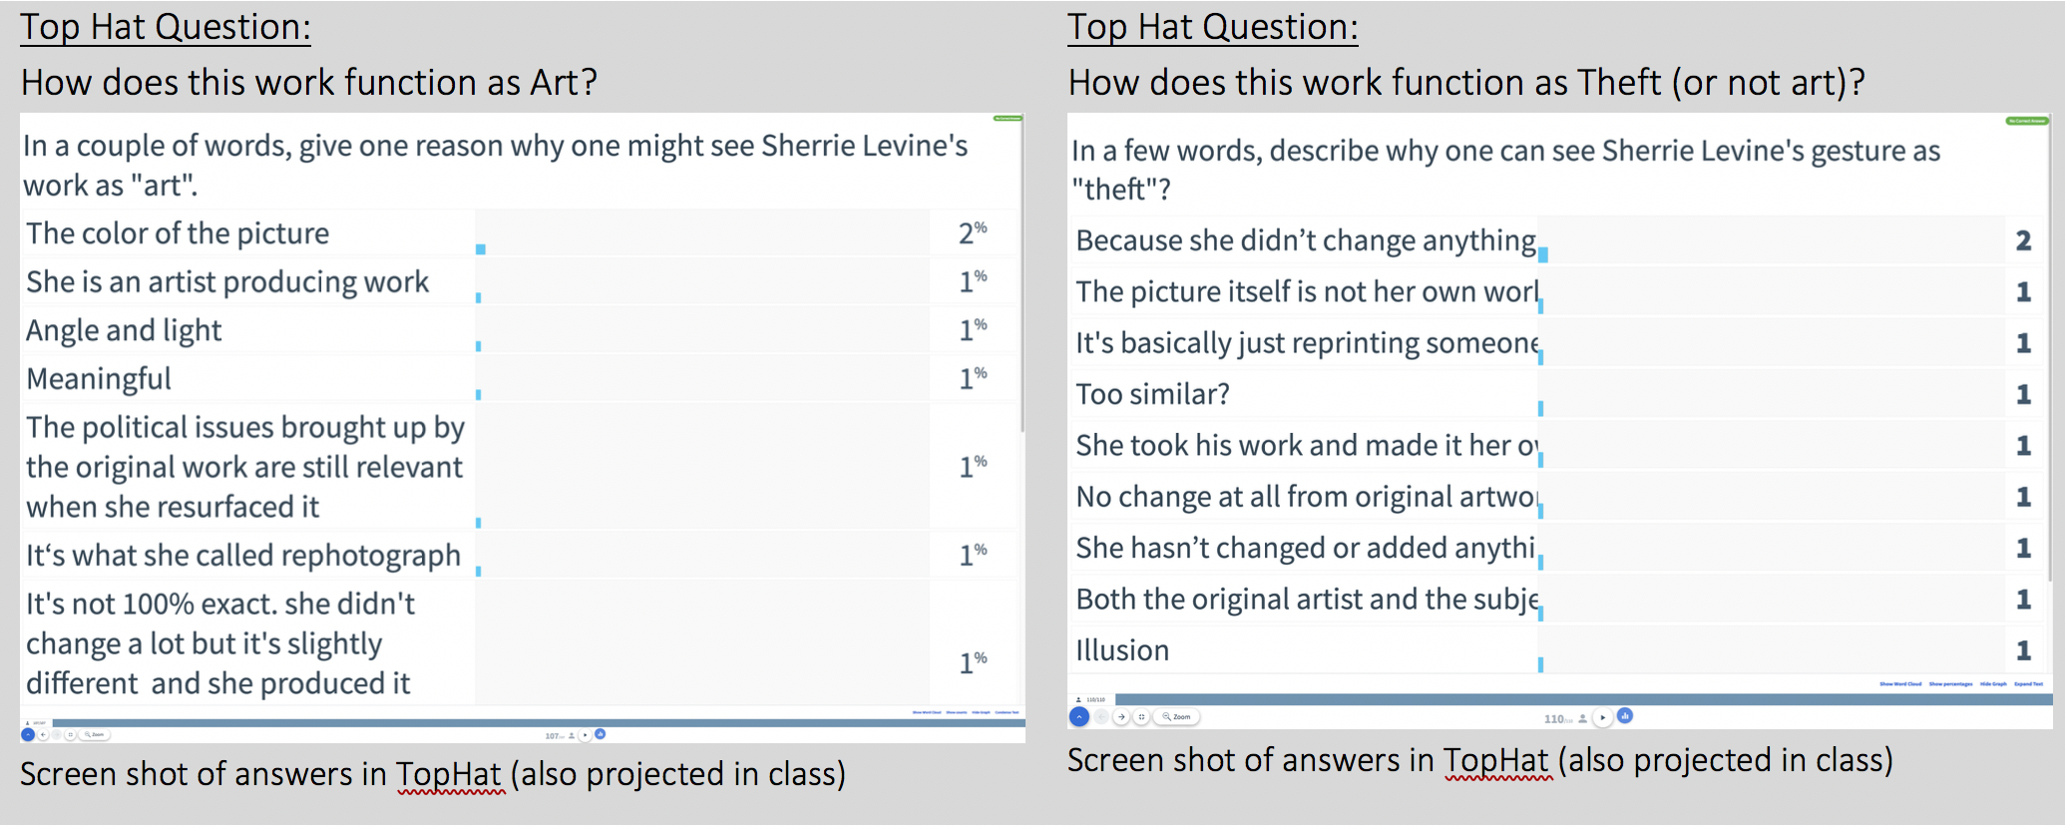This screenshot has width=2065, height=828.
Task: Click the blue up-chevron button in right panel
Action: 1078,716
